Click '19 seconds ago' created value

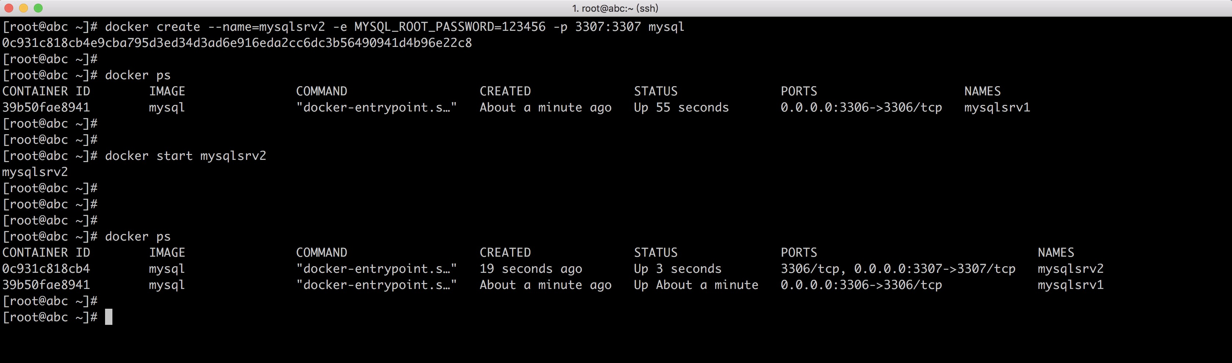531,269
